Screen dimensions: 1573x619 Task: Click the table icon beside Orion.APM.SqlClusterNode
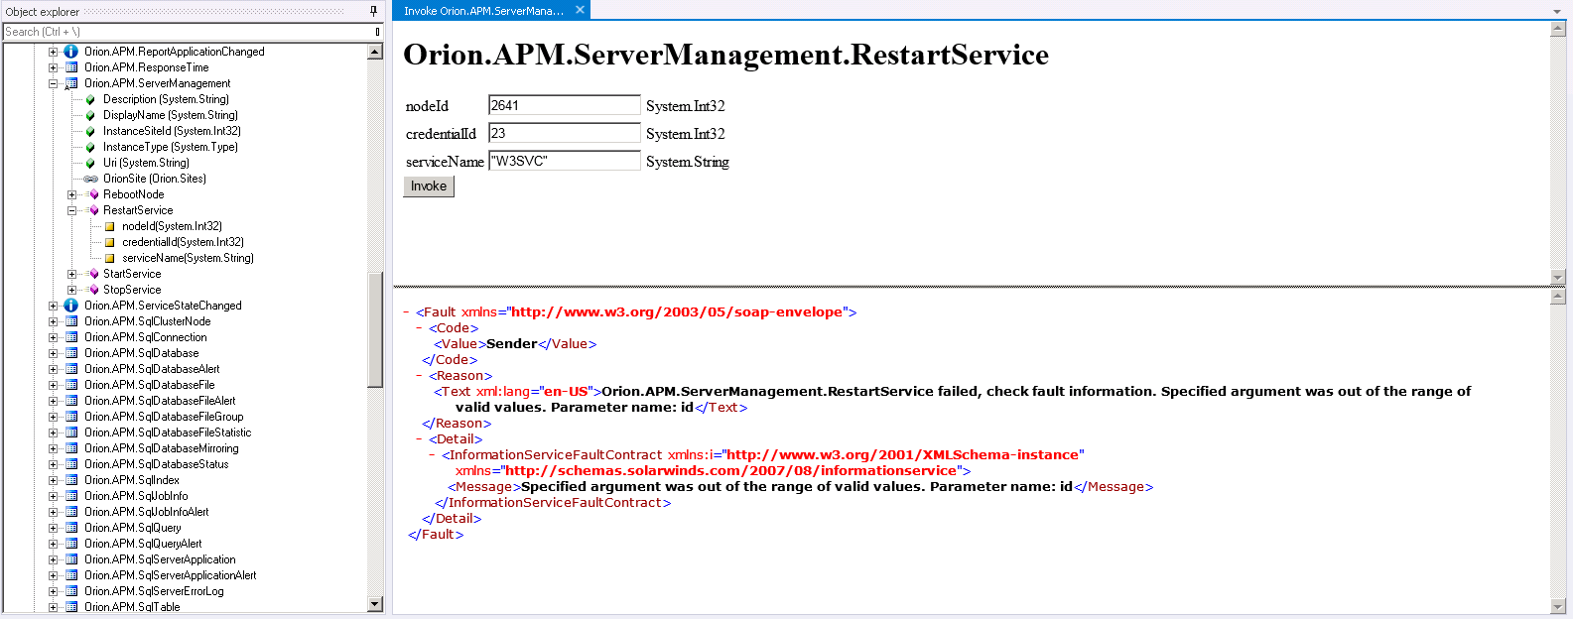[71, 321]
